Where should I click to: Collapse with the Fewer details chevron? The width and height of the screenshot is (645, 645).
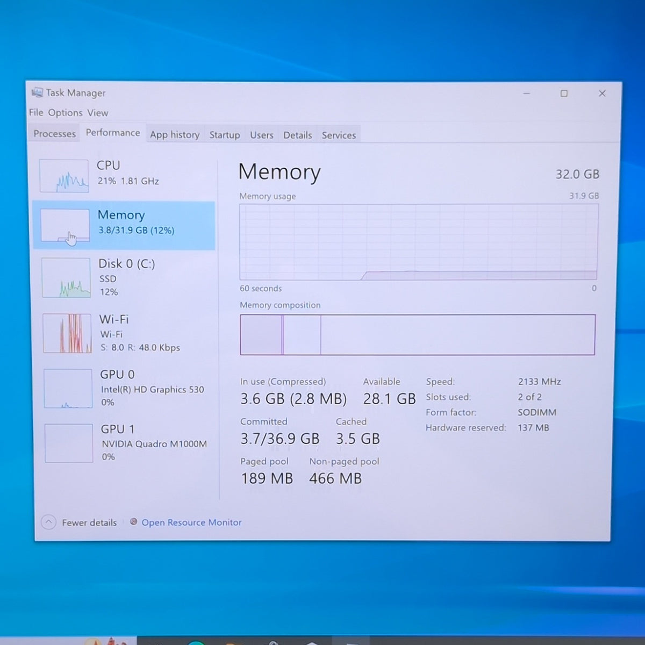tap(48, 522)
